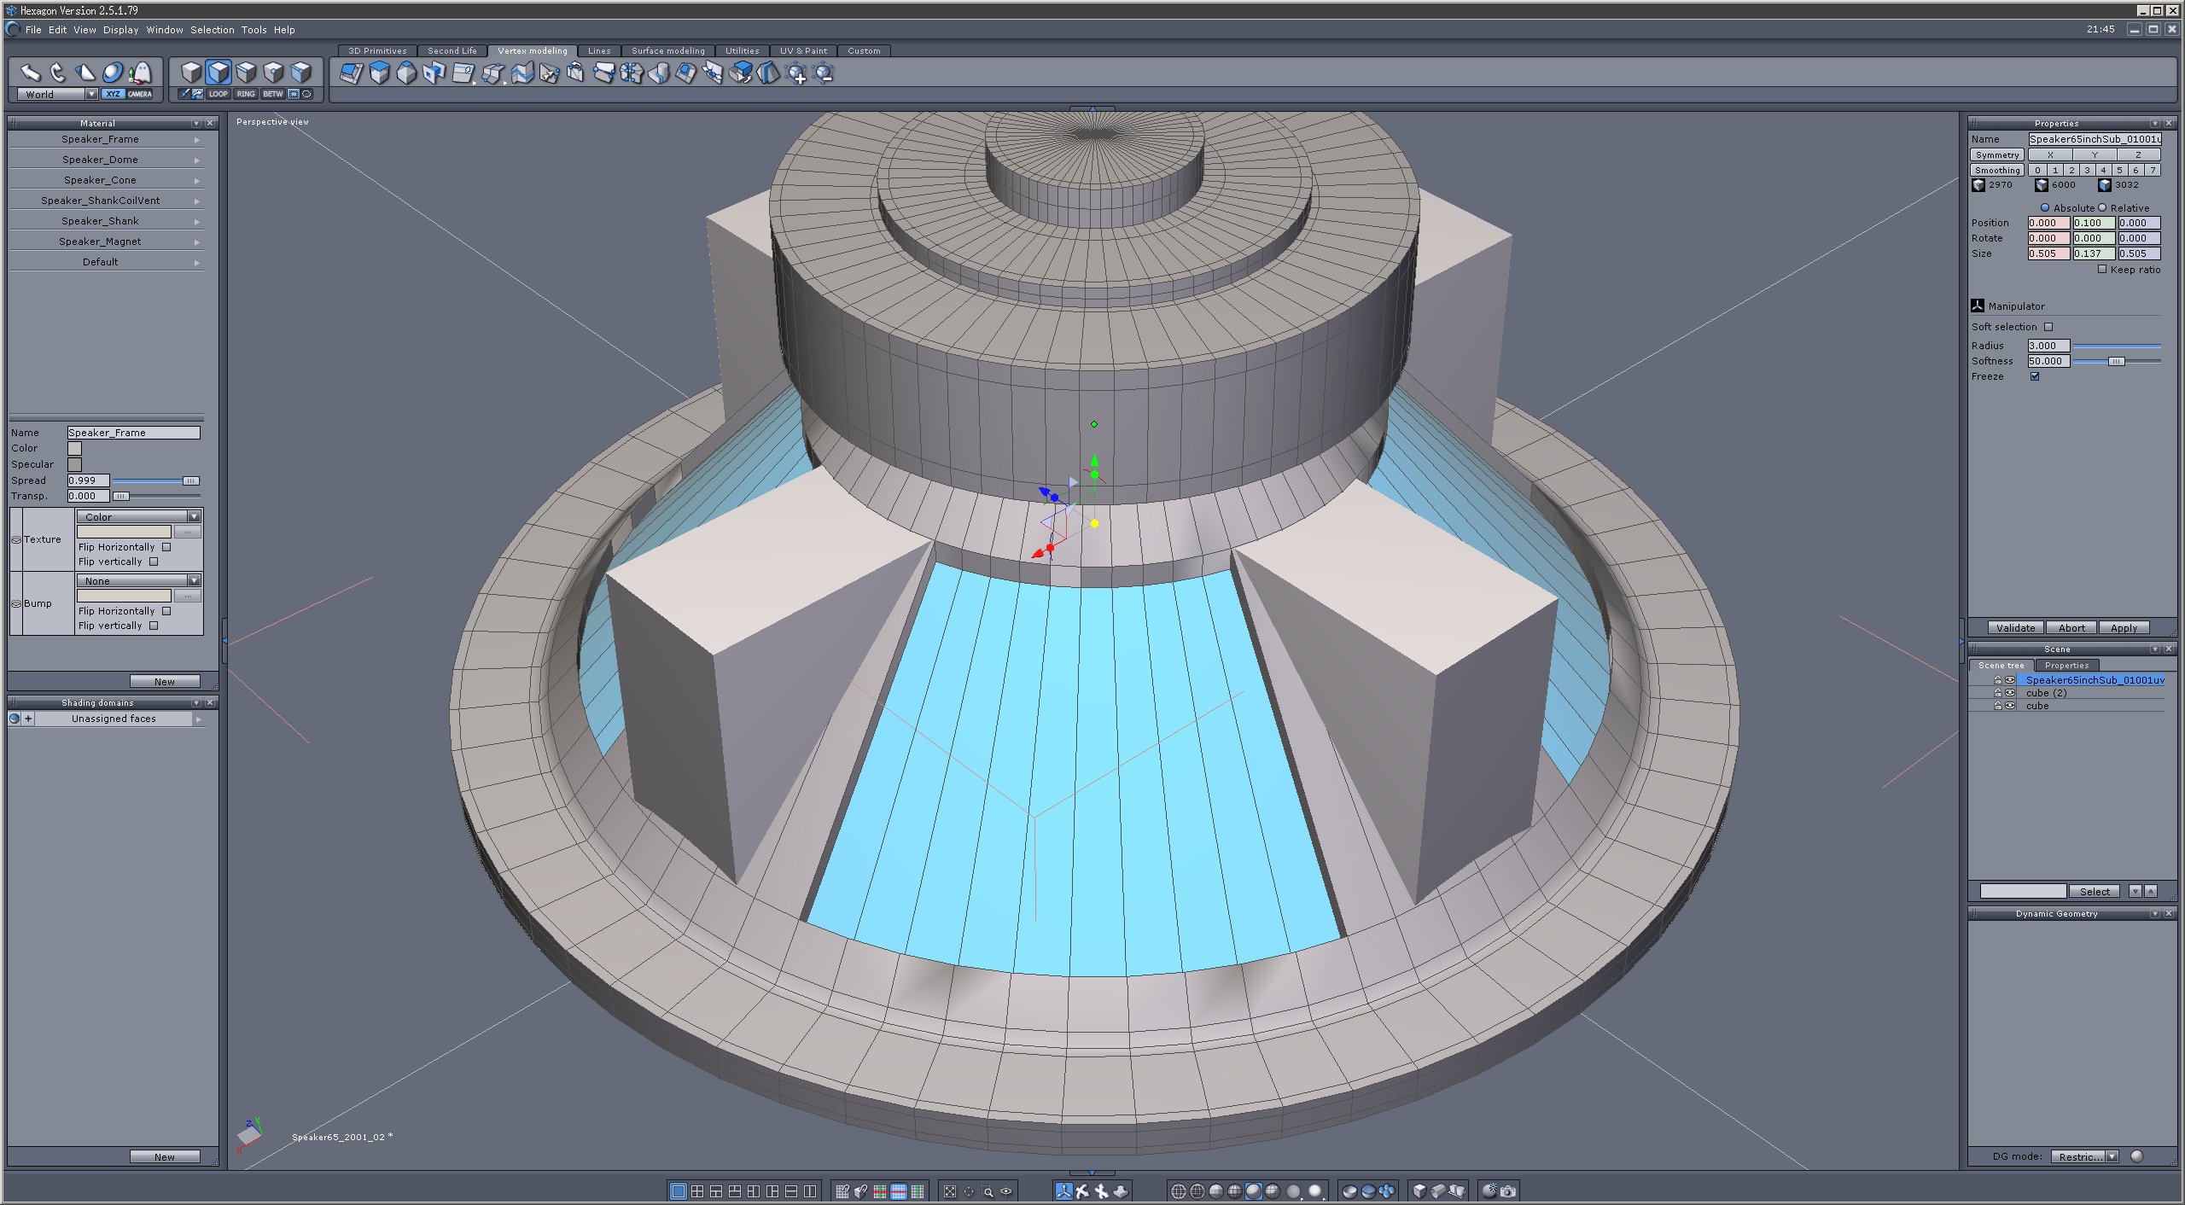
Task: Adjust the Softness slider handle
Action: tap(2116, 362)
